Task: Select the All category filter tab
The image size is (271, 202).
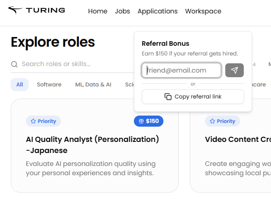Action: pyautogui.click(x=19, y=85)
